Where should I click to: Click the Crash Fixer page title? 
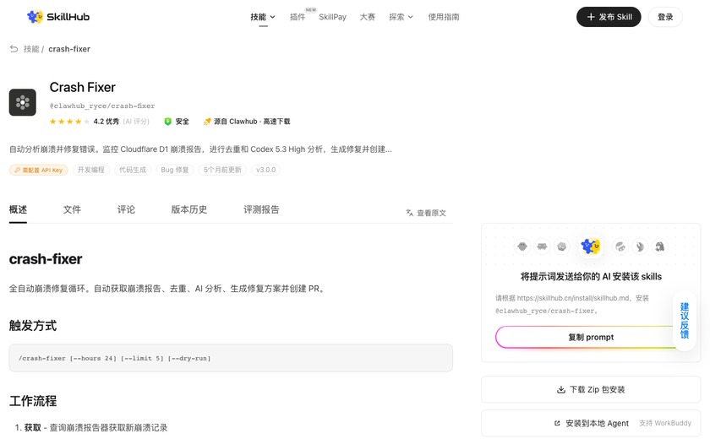[83, 87]
